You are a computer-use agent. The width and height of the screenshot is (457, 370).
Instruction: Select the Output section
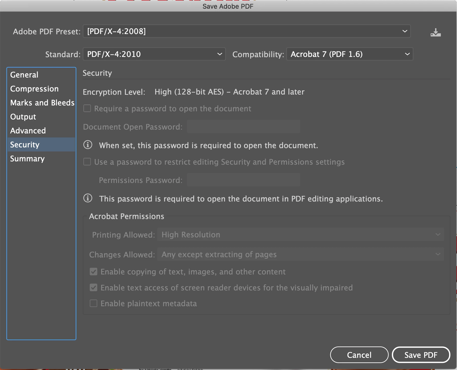click(x=41, y=117)
